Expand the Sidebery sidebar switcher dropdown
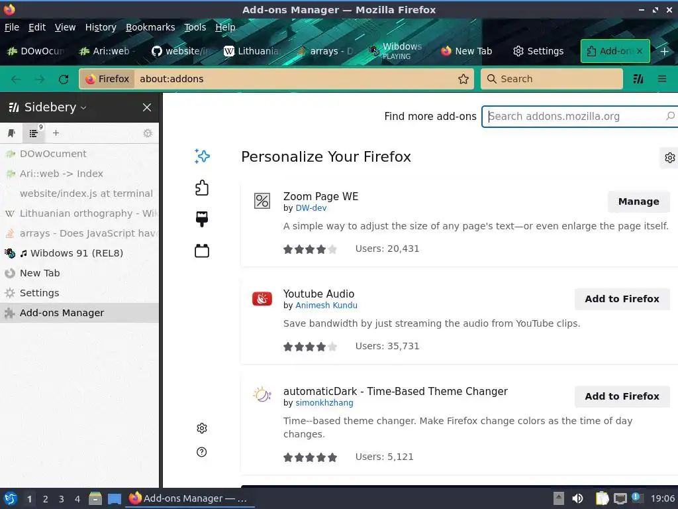The image size is (678, 509). [x=83, y=108]
